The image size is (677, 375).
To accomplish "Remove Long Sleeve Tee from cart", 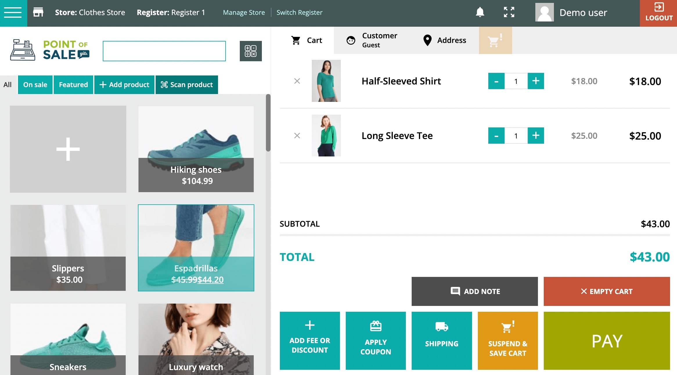I will (x=297, y=136).
